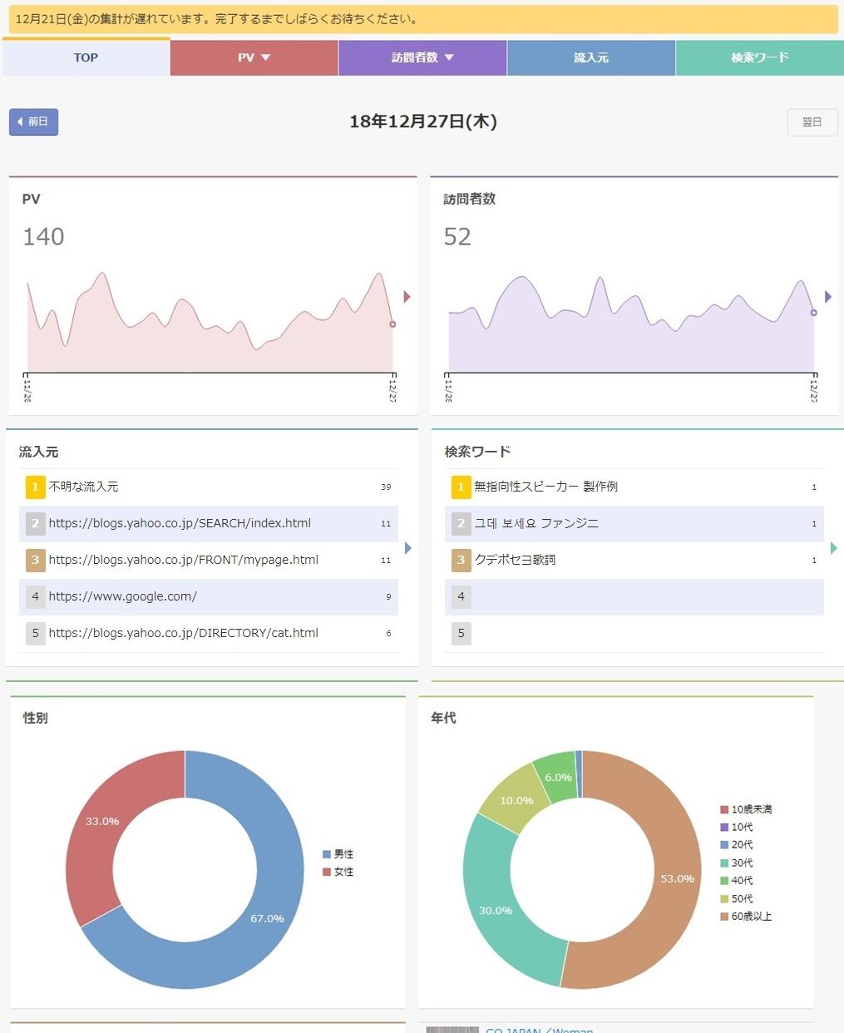Toggle 男性 legend entry in 性別 chart
The image size is (844, 1033).
tap(338, 854)
